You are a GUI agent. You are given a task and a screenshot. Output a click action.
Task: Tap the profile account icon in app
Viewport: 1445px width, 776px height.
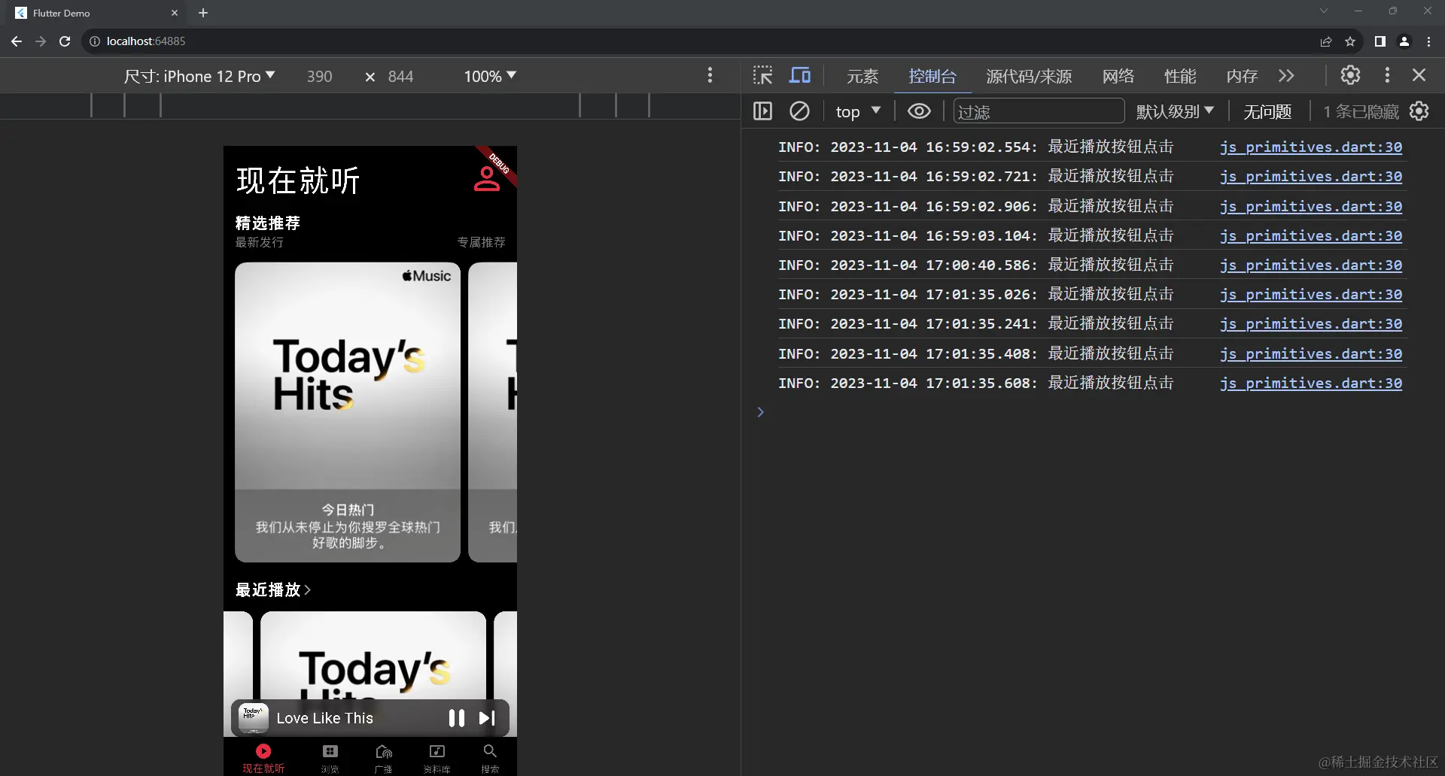point(486,179)
